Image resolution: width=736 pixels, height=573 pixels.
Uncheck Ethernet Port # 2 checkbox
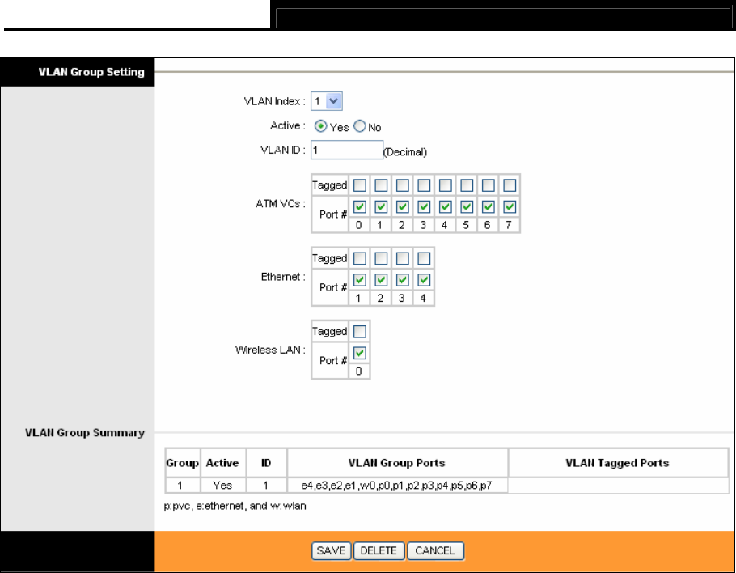[381, 280]
